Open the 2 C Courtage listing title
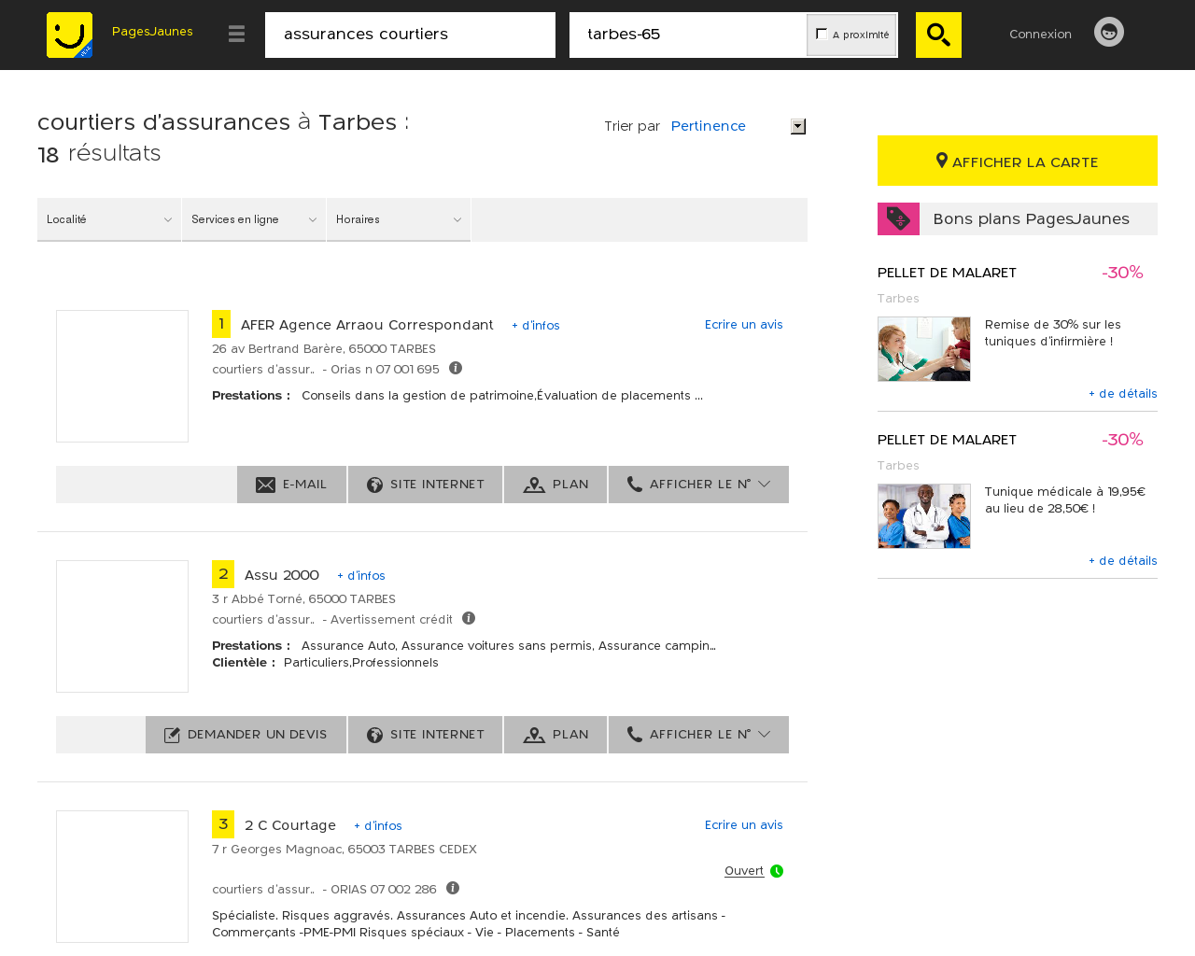1195x956 pixels. click(290, 824)
